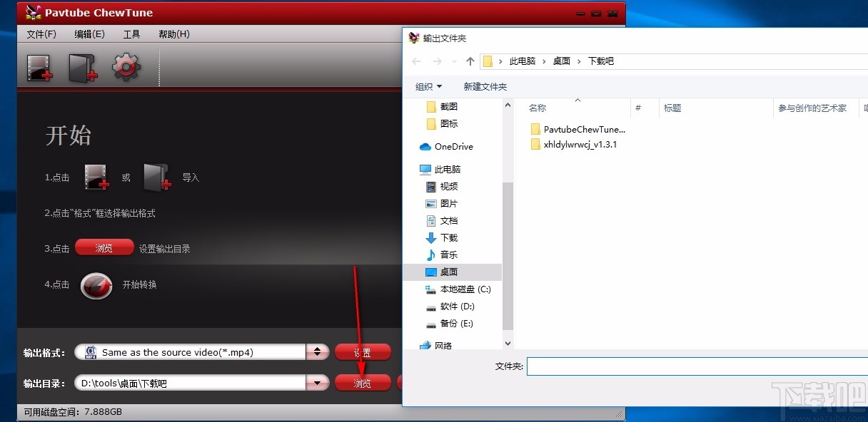
Task: Open the output format dropdown arrows
Action: pyautogui.click(x=317, y=351)
